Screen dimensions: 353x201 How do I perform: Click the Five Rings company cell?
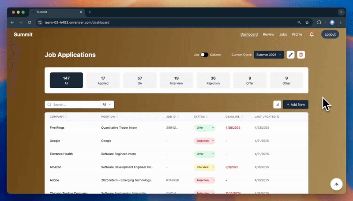(57, 128)
